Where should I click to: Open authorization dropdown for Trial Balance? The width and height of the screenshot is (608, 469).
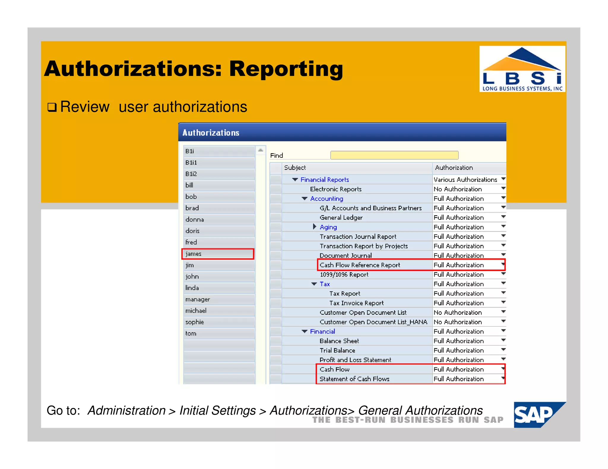click(503, 350)
